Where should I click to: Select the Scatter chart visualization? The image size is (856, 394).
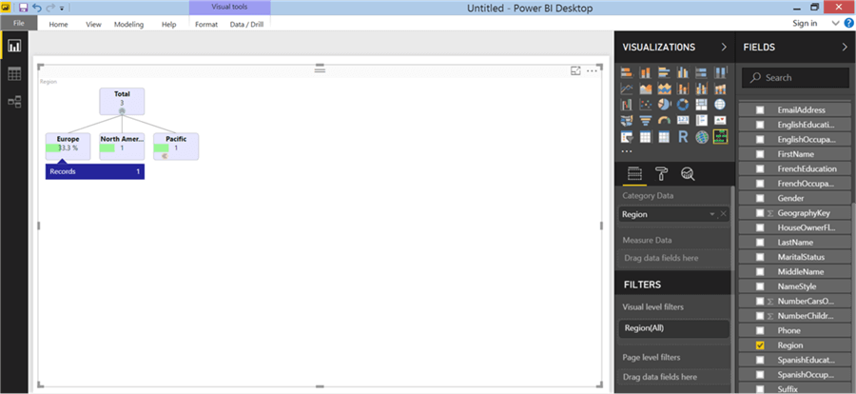[x=645, y=104]
